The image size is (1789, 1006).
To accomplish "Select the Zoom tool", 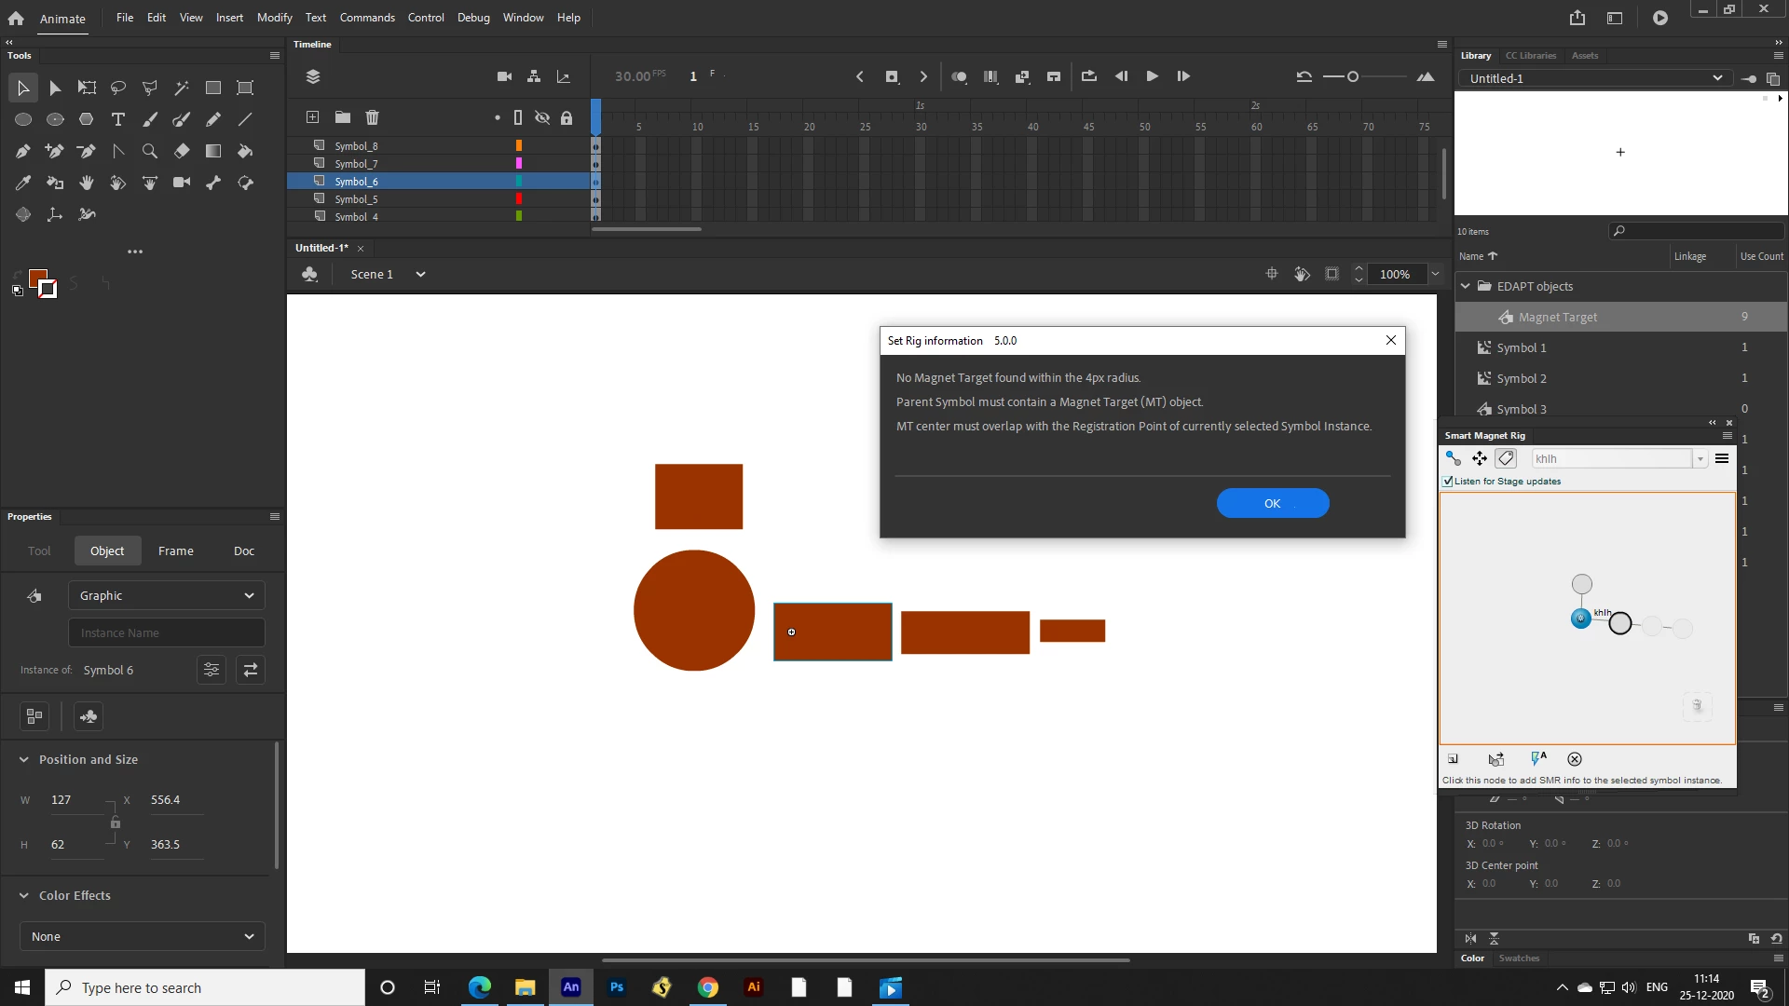I will click(150, 151).
